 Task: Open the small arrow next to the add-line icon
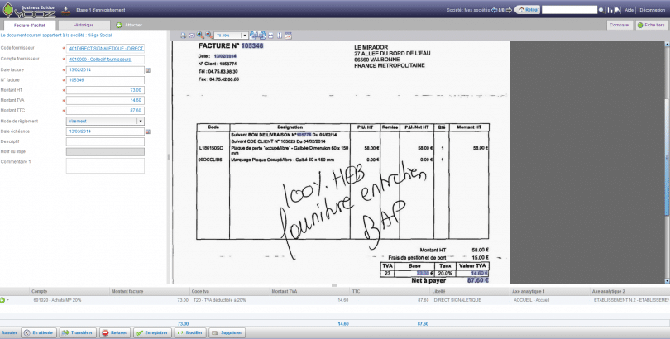click(7, 301)
